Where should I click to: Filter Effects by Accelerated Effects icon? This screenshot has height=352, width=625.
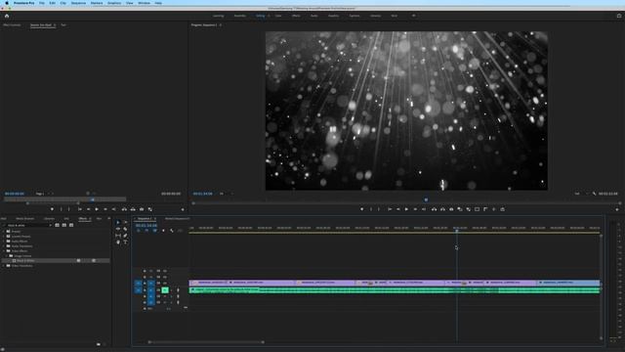57,225
